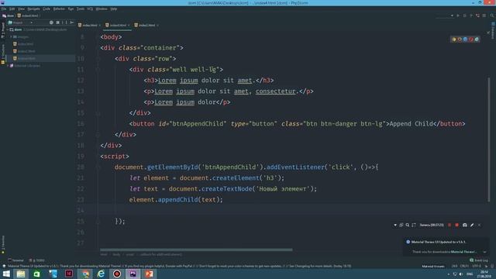Open Internet Explorer from taskbar
Image resolution: width=496 pixels, height=279 pixels.
101,274
